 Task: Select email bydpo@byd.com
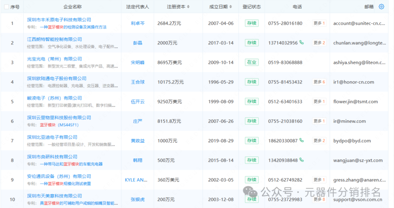(352, 141)
